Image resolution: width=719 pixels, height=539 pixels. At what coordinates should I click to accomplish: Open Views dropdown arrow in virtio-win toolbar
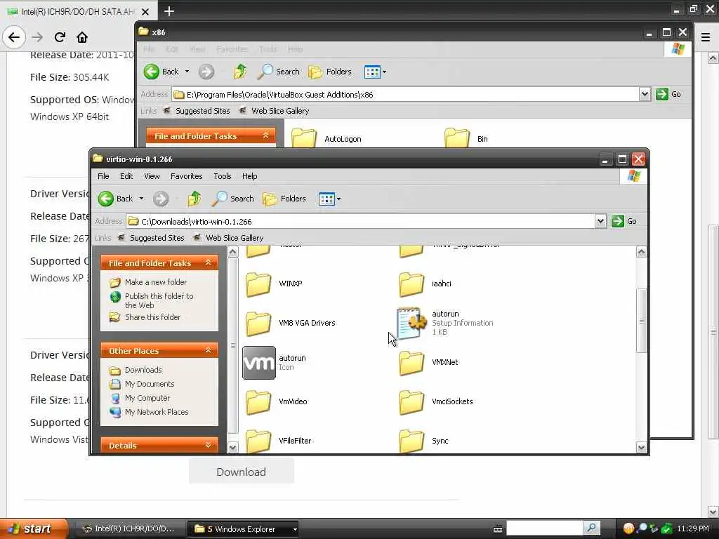339,199
